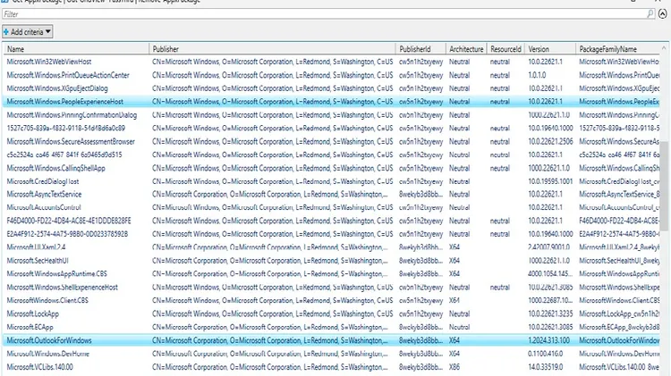Image resolution: width=671 pixels, height=376 pixels.
Task: Click the Filter search input field
Action: [328, 14]
